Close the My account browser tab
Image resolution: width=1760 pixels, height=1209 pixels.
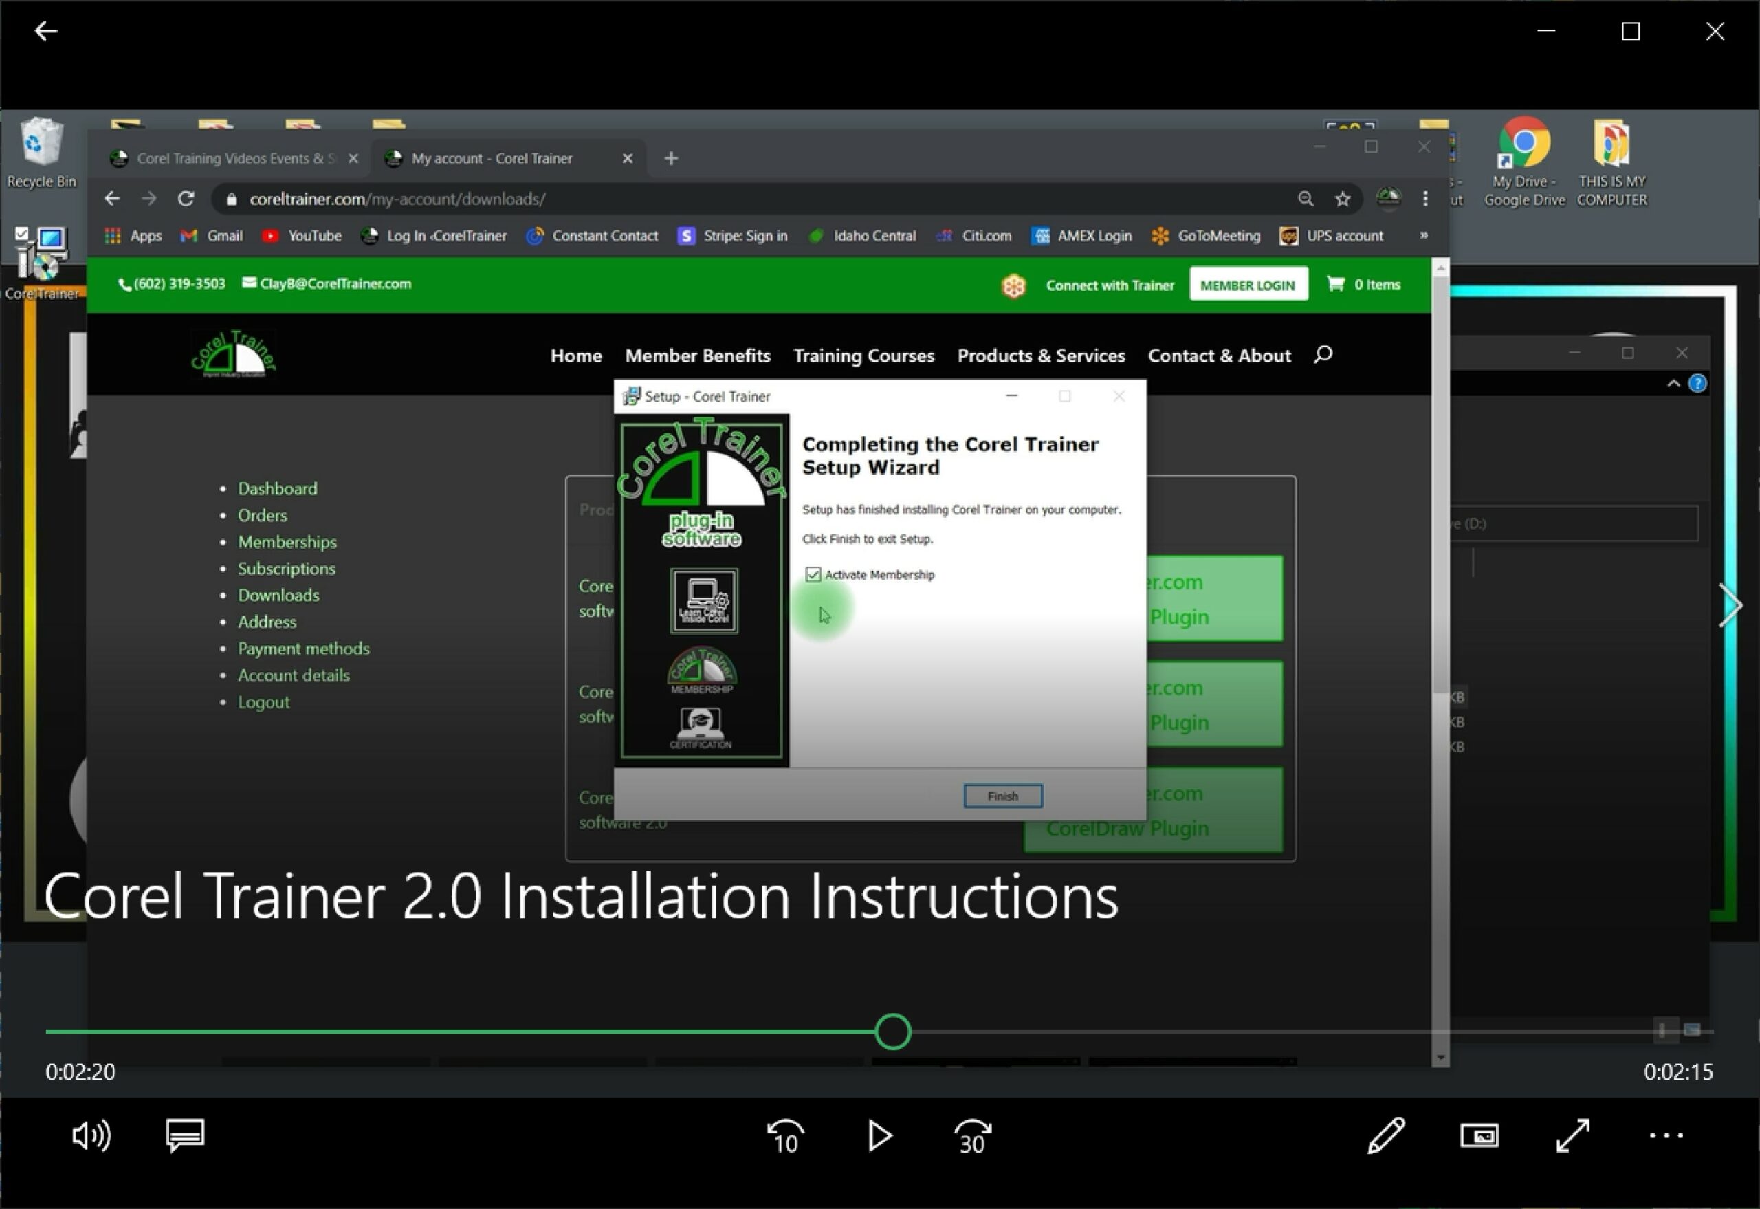(627, 158)
